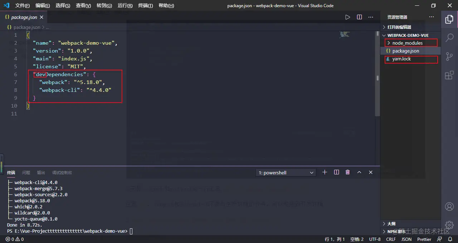Image resolution: width=458 pixels, height=243 pixels.
Task: Create a new terminal with the plus icon
Action: point(325,172)
